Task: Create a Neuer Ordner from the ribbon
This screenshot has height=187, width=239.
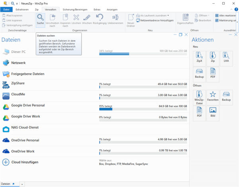Action: [x=131, y=20]
